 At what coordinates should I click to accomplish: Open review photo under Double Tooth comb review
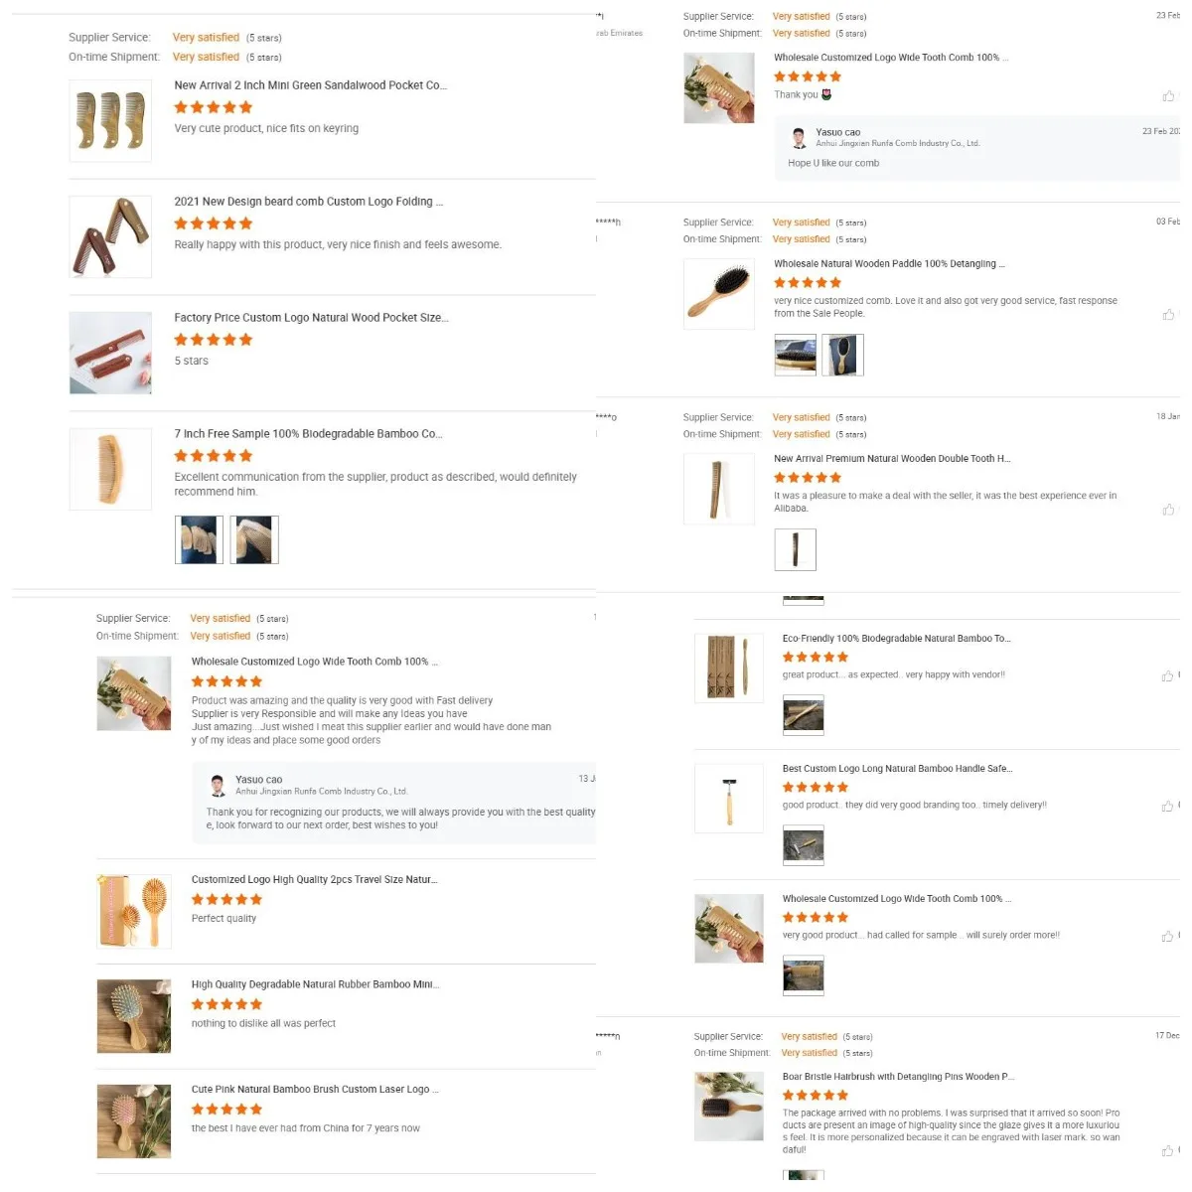tap(796, 549)
